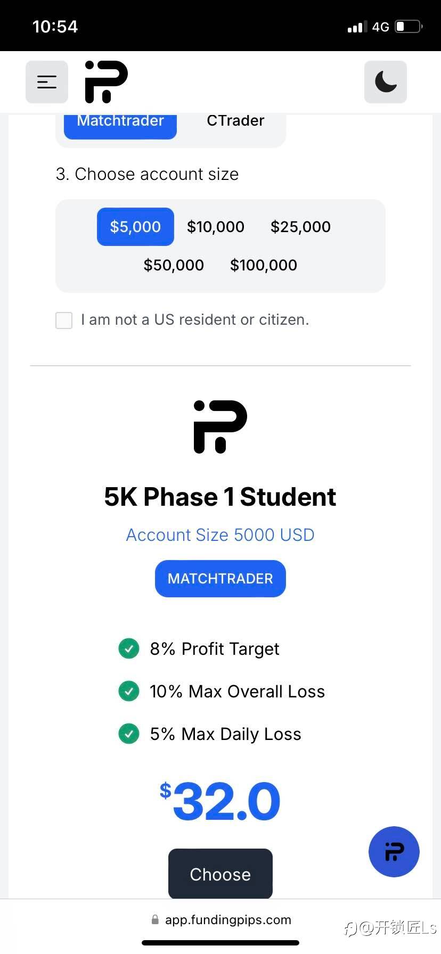This screenshot has height=954, width=441.
Task: Tap the app.fundingpips.com address bar
Action: point(228,919)
